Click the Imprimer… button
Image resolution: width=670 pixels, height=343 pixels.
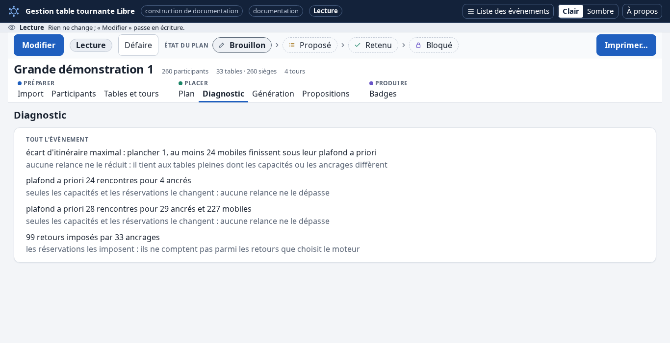[626, 45]
